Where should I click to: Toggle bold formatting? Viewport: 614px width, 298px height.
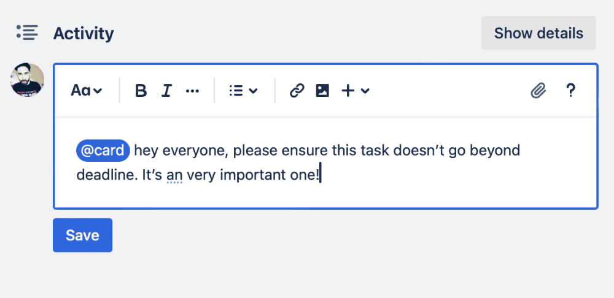(141, 91)
